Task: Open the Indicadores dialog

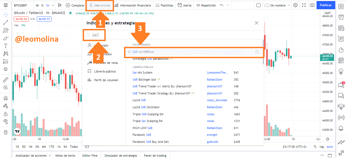Action: (x=100, y=5)
